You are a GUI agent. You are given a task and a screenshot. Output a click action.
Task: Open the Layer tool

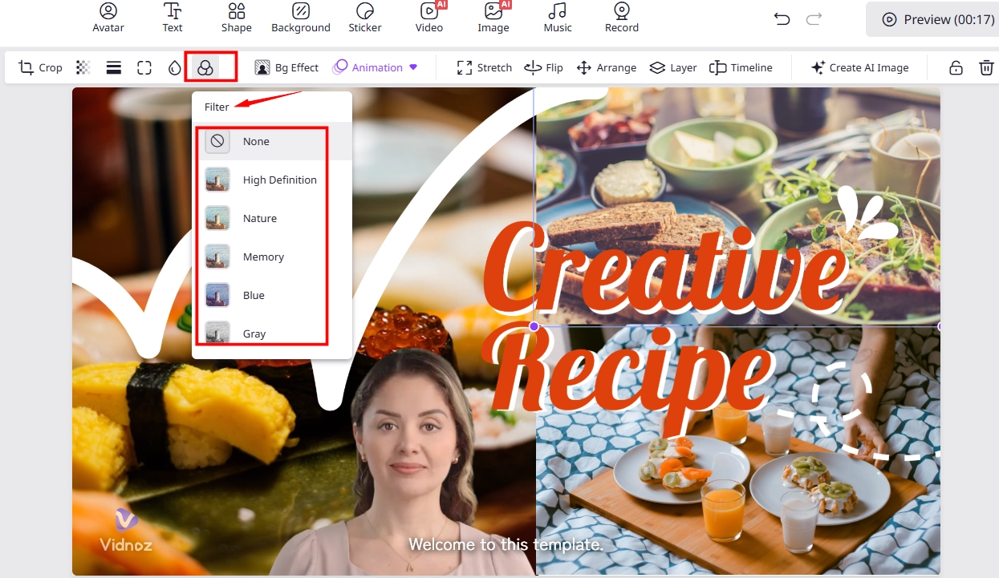pos(672,67)
